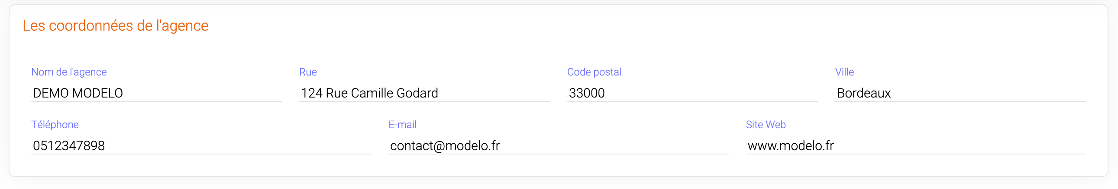Click the "Ville" label

point(844,72)
